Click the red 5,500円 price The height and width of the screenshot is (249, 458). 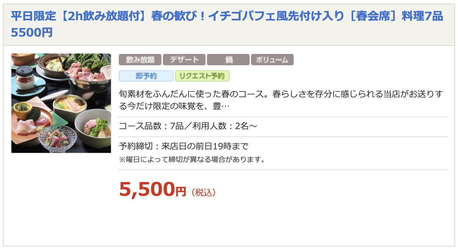tap(153, 189)
